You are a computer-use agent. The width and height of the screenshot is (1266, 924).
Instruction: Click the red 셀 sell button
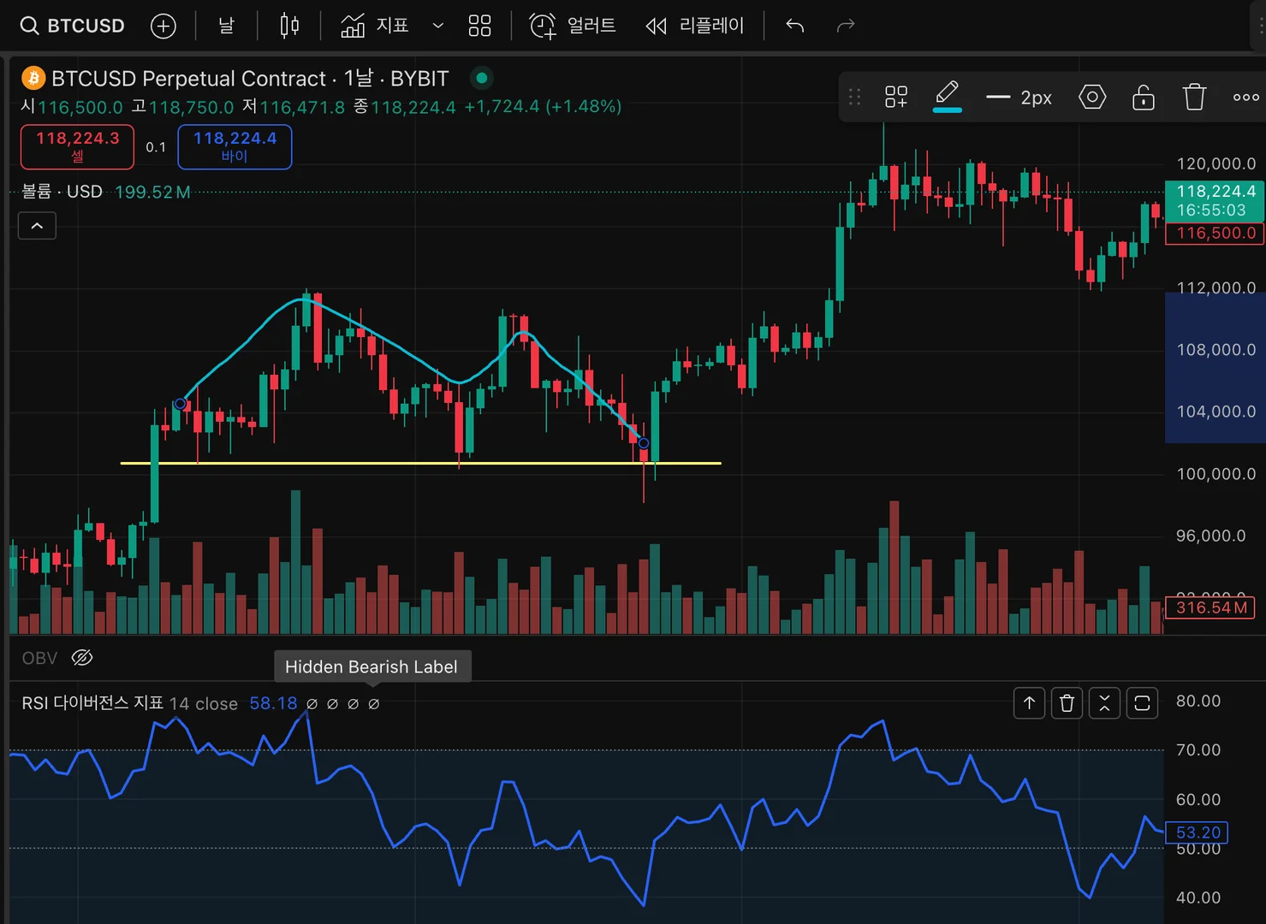[77, 146]
